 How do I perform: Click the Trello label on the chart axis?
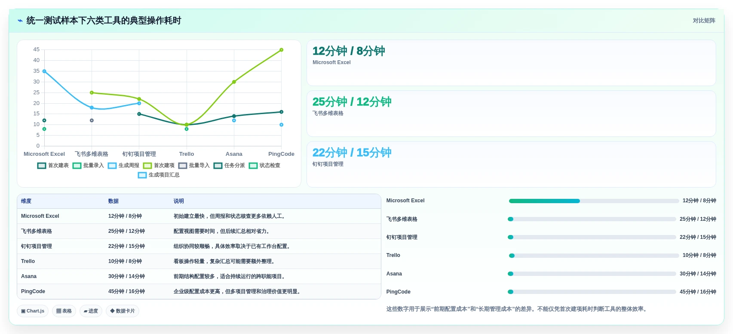[x=187, y=154]
